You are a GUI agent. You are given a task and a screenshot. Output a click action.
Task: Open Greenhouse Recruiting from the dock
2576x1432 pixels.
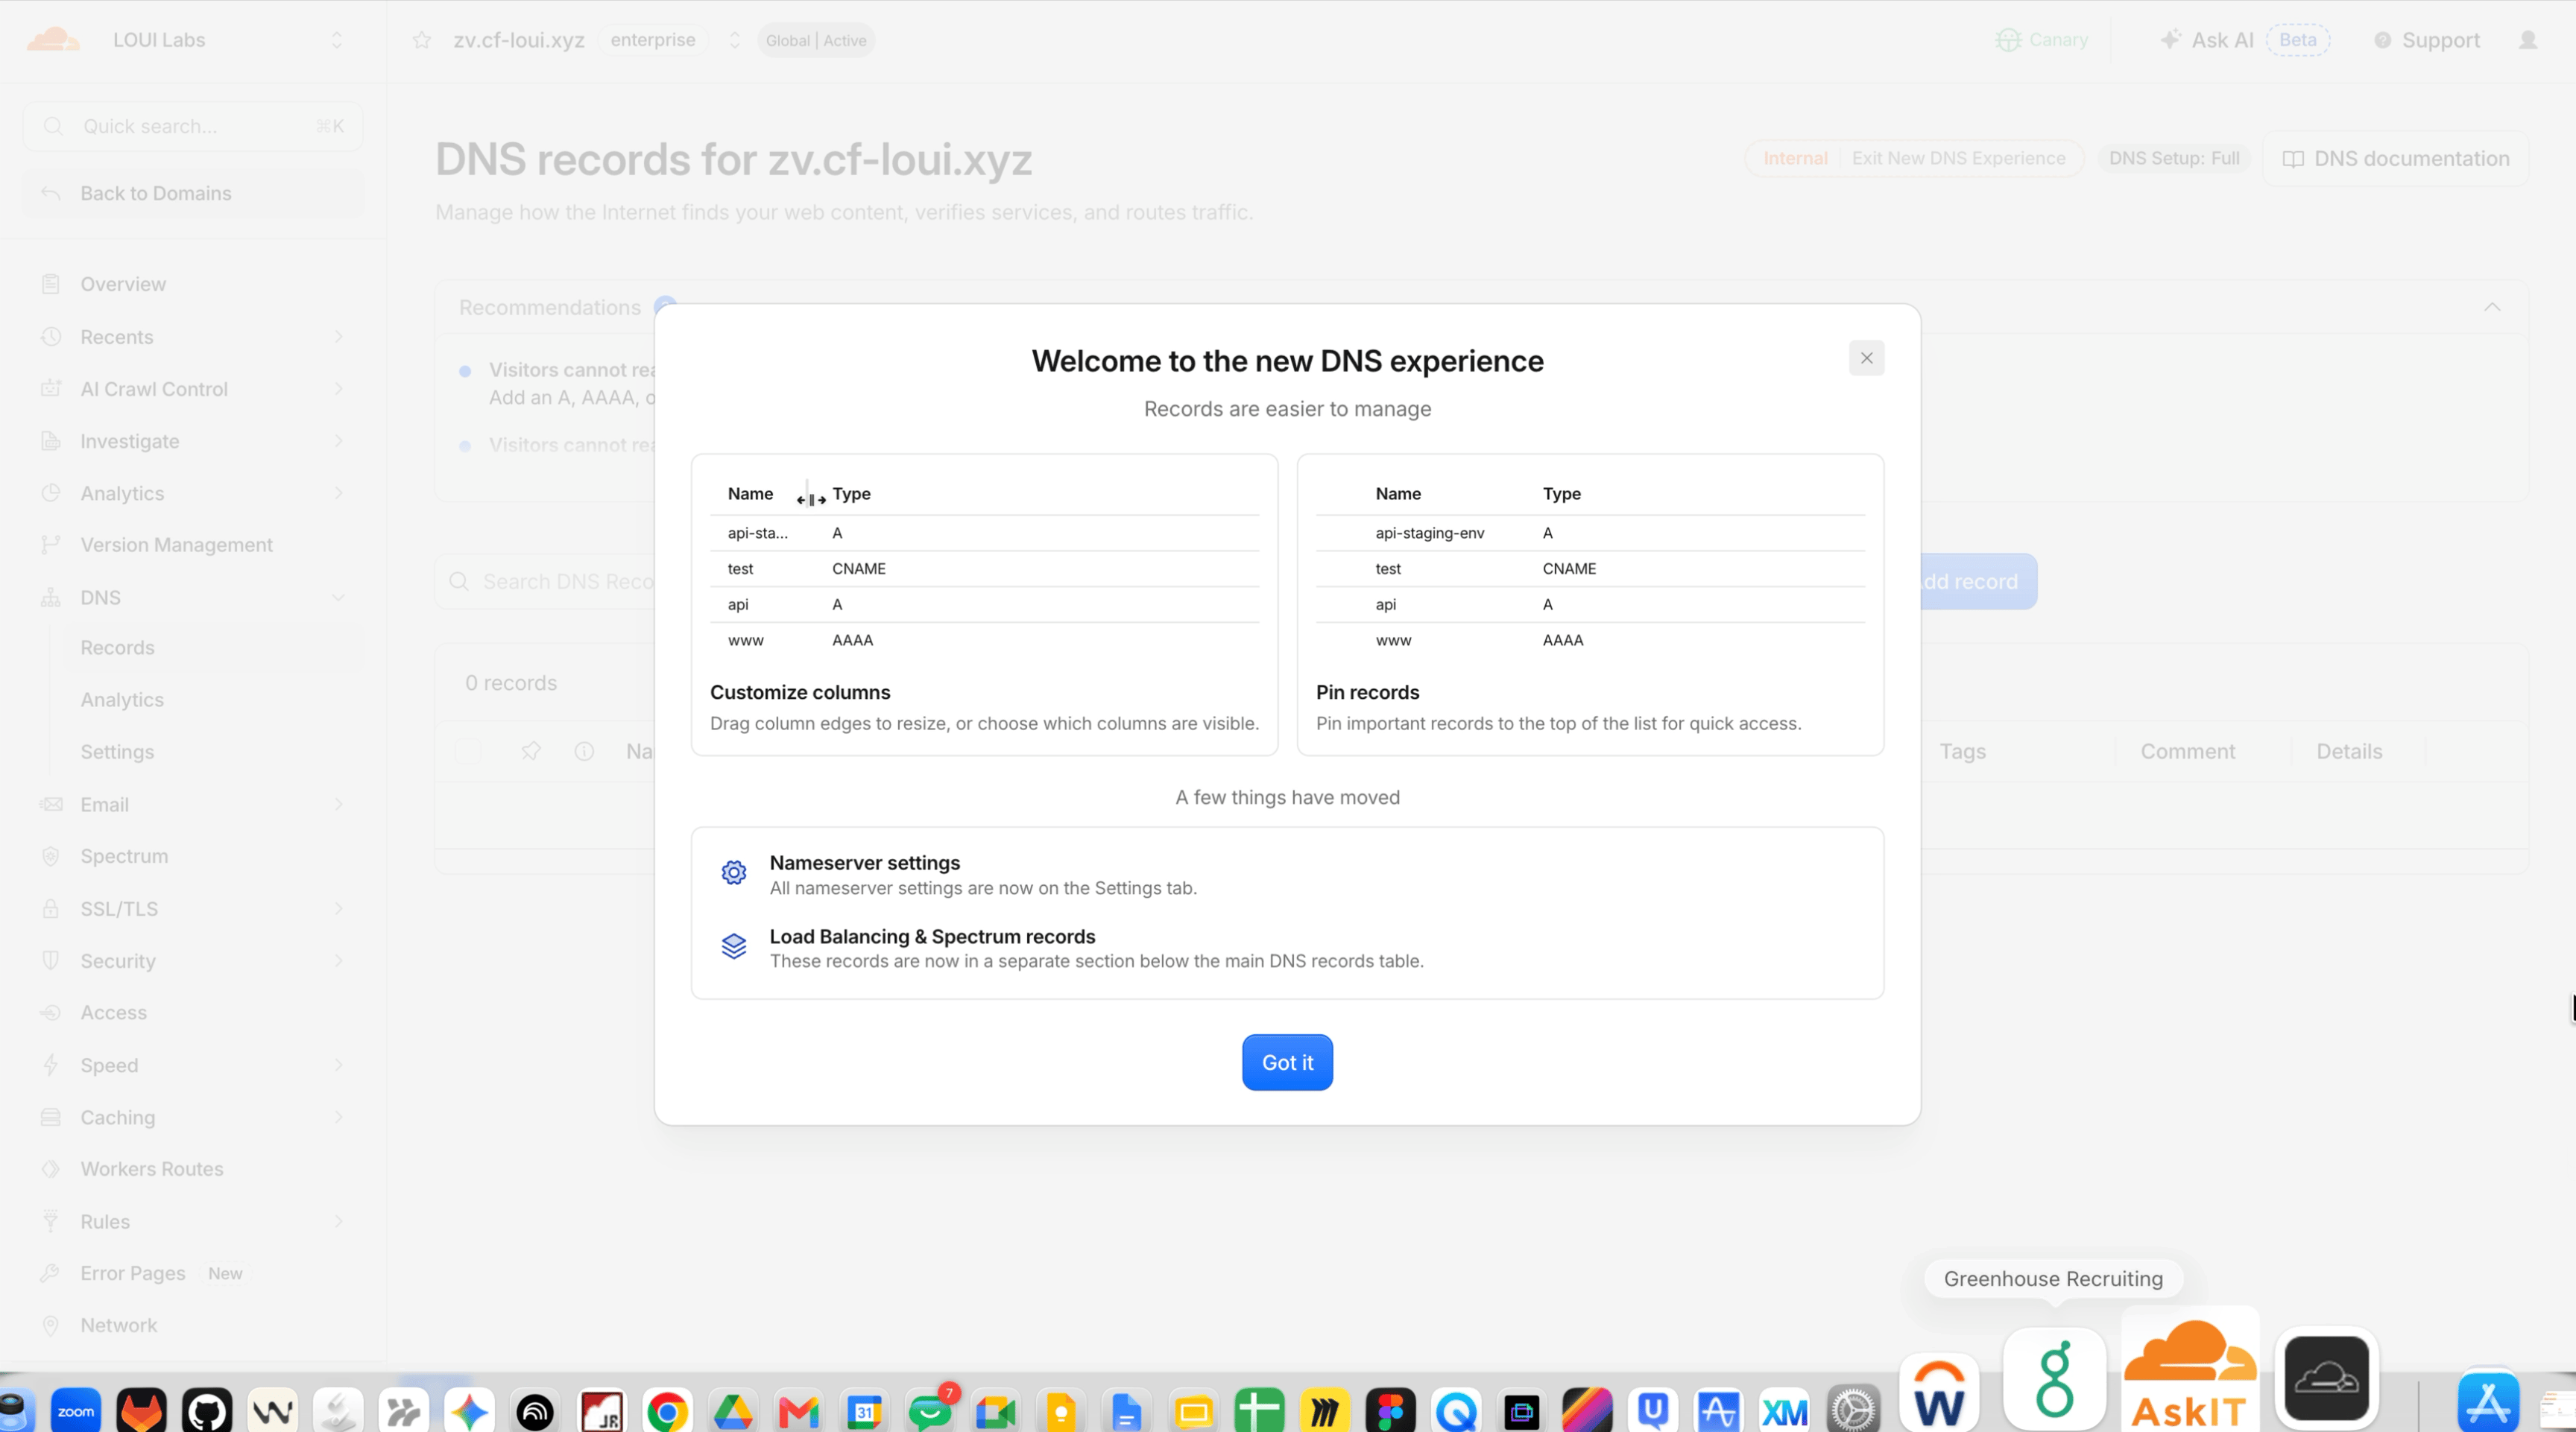pos(2054,1379)
